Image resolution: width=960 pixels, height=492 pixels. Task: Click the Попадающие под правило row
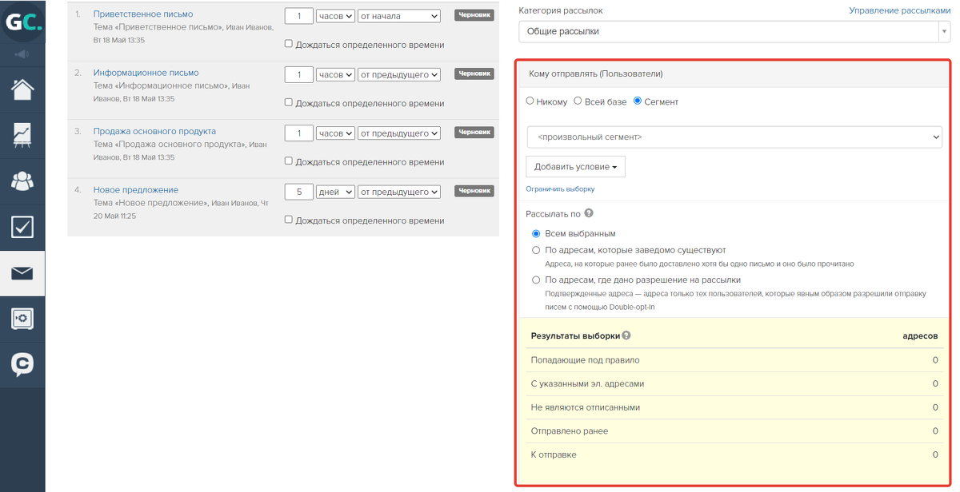tap(734, 360)
